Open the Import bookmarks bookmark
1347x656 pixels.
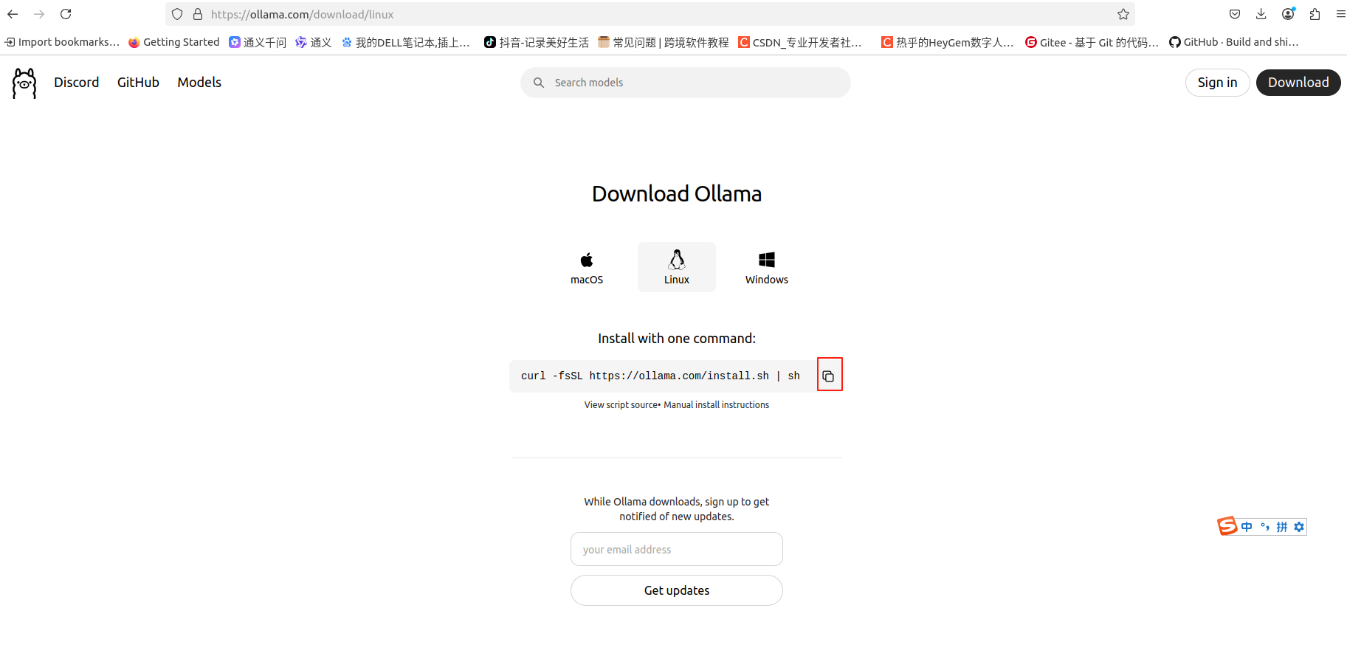[x=62, y=42]
